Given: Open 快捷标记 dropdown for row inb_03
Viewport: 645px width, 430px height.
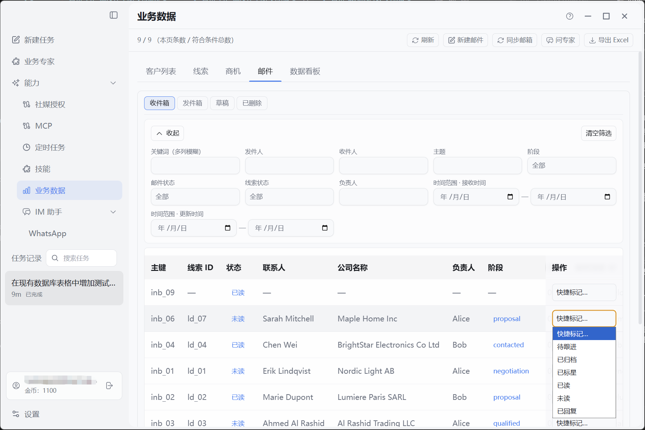Looking at the screenshot, I should pyautogui.click(x=584, y=423).
